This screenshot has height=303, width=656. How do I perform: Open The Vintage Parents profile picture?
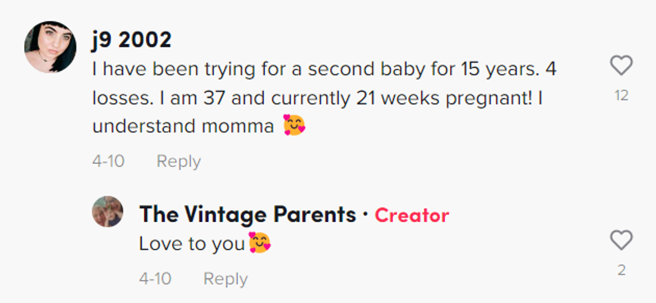(108, 212)
